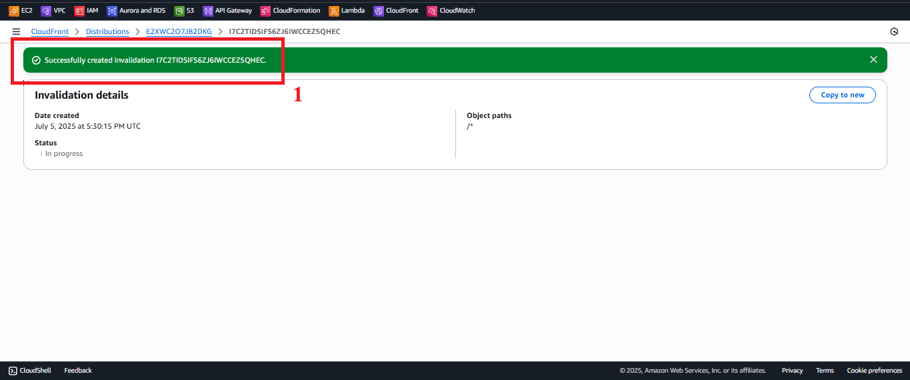Click invalidation ID I7C2TIDSIFS6ZJ6IWCCEZ5QHEC in breadcrumb
This screenshot has width=910, height=380.
tap(285, 31)
